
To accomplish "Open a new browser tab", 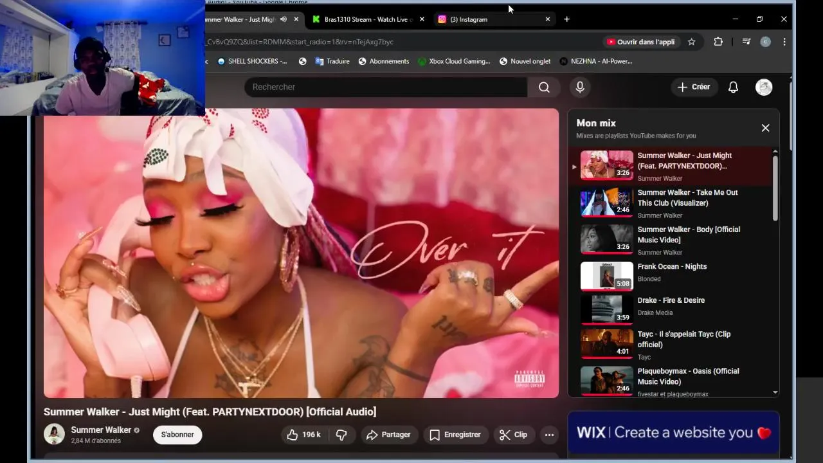I will (566, 19).
